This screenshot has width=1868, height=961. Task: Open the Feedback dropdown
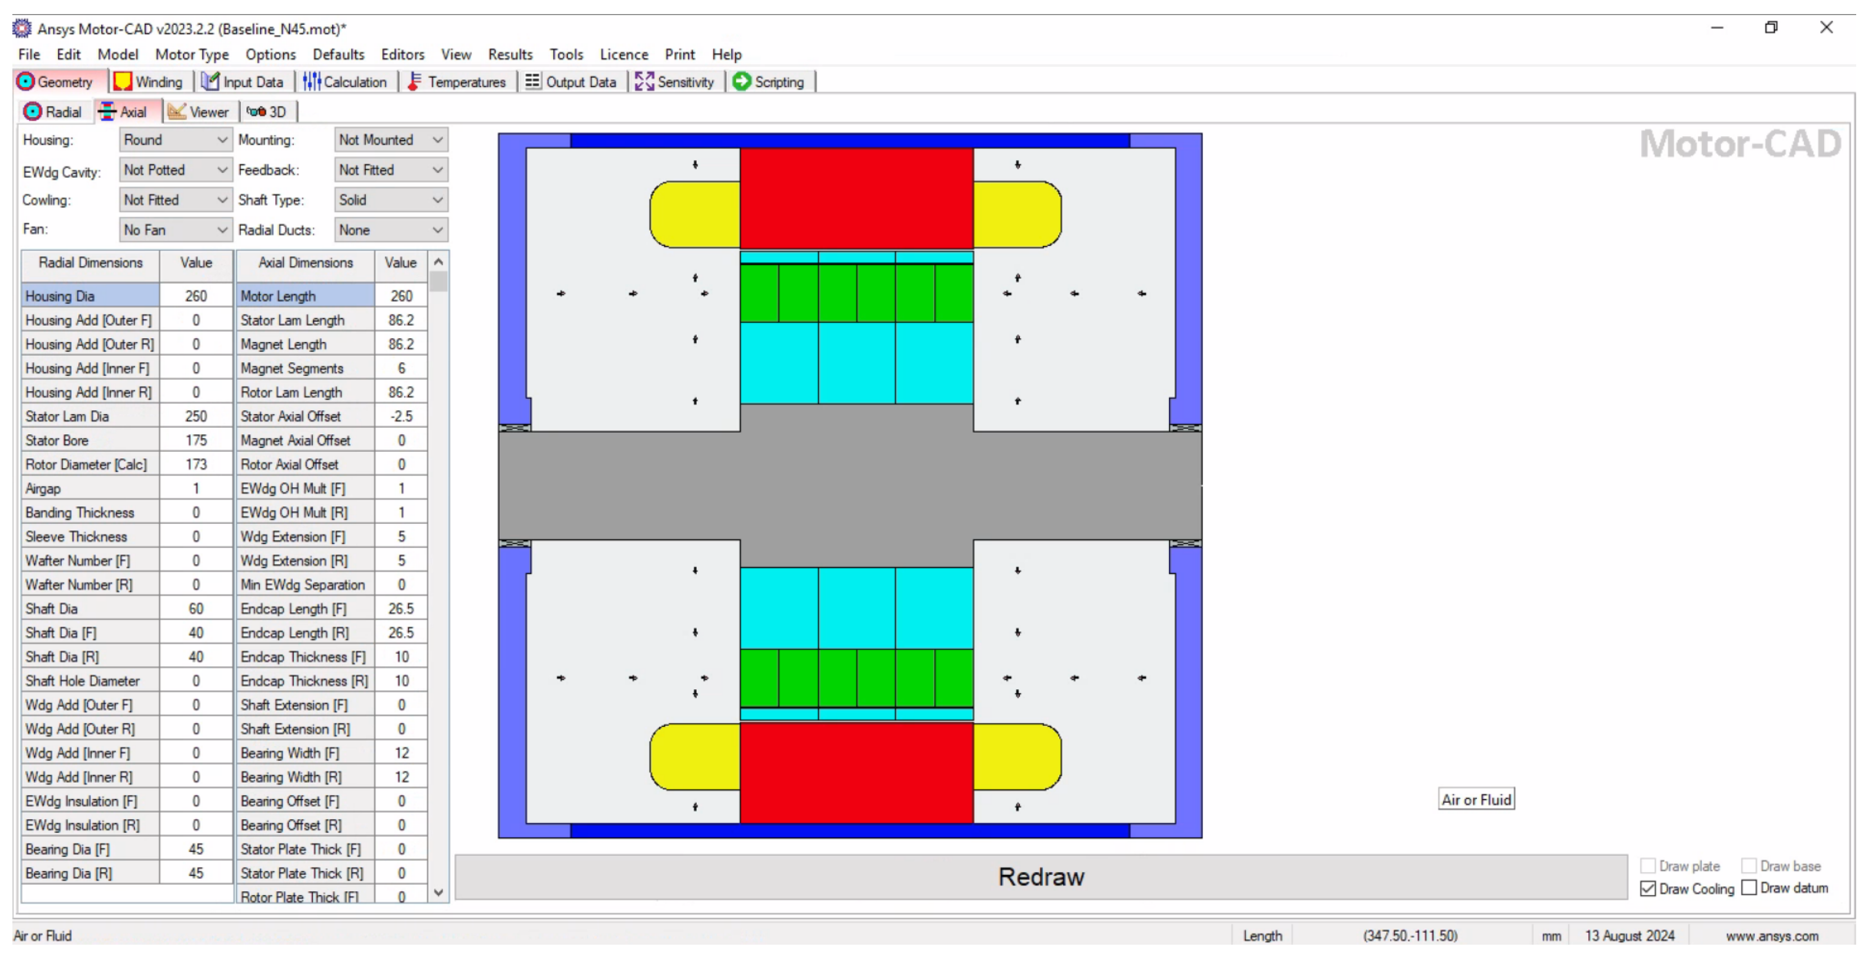(391, 169)
